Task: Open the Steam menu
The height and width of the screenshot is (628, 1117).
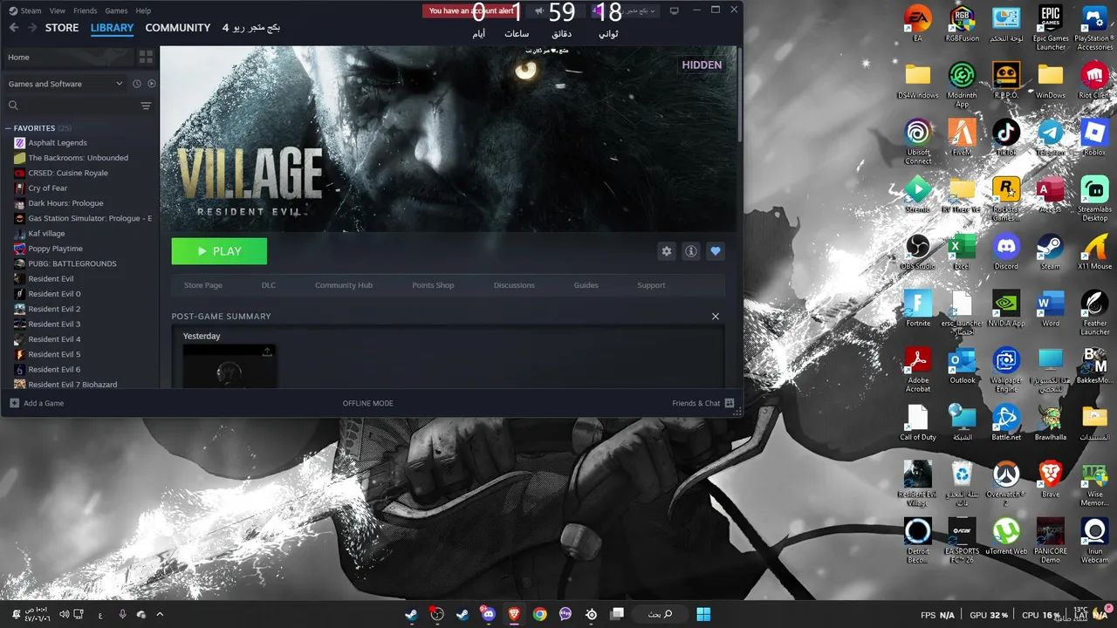Action: click(x=31, y=10)
